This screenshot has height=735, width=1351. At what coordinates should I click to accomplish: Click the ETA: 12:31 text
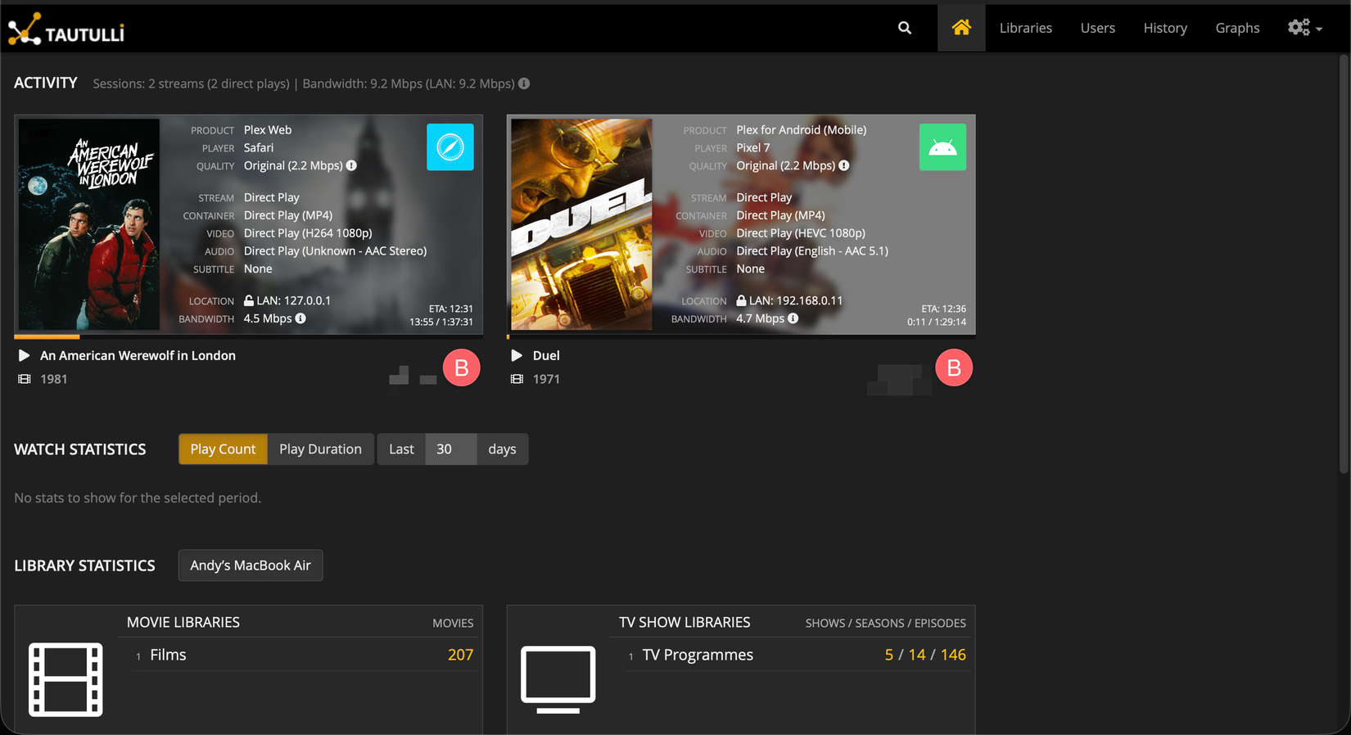pos(451,309)
